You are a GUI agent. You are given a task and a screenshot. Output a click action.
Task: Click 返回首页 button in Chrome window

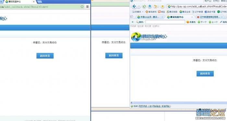pyautogui.click(x=45, y=56)
